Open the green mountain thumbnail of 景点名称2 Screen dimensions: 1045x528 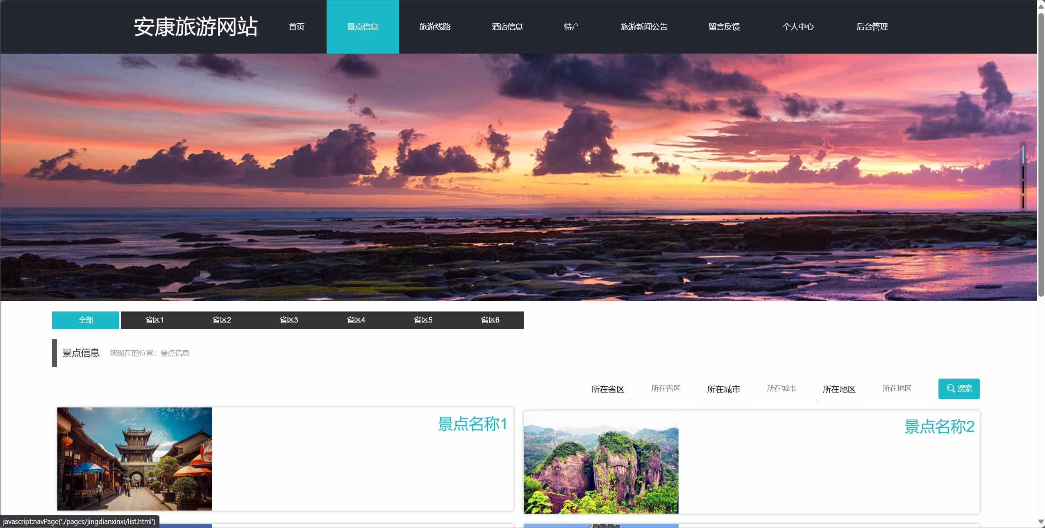pos(601,462)
